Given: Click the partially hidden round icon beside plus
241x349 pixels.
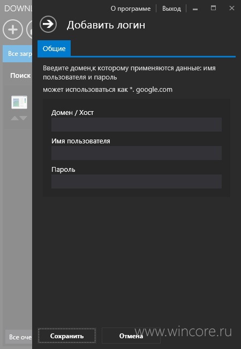Looking at the screenshot, I should tap(29, 30).
